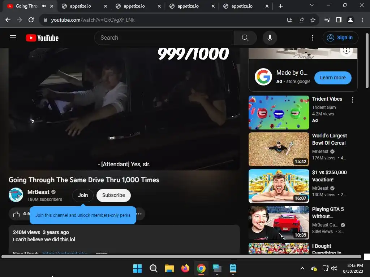Bookmark this page with the star
The width and height of the screenshot is (370, 277).
tap(313, 20)
